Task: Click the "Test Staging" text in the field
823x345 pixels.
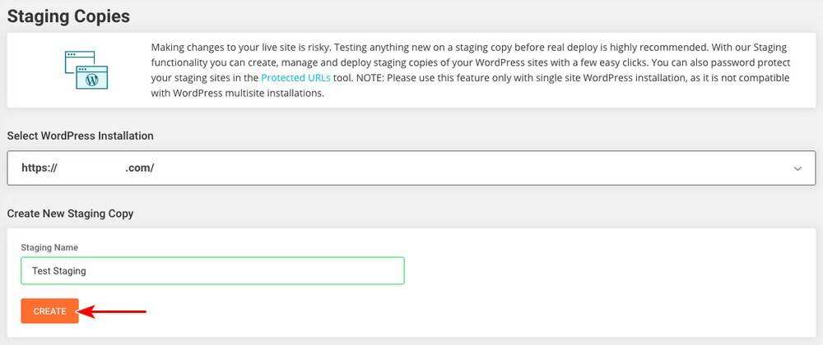Action: click(59, 271)
